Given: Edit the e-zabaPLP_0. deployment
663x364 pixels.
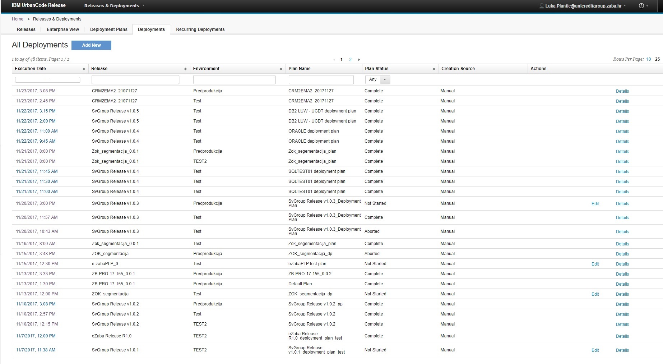Looking at the screenshot, I should point(595,264).
